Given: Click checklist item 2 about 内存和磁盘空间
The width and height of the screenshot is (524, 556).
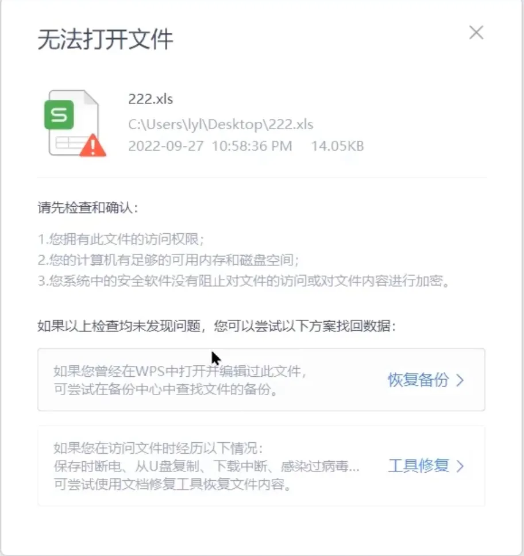Looking at the screenshot, I should [x=168, y=260].
